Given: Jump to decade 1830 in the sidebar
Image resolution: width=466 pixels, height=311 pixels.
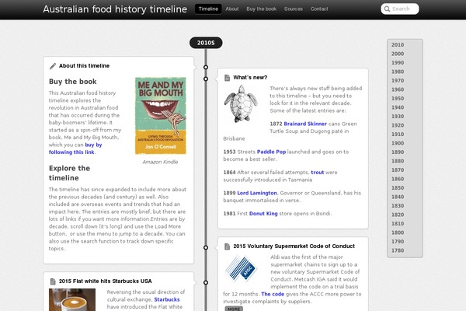Looking at the screenshot, I should tap(398, 205).
